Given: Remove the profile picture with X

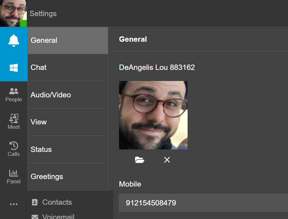Looking at the screenshot, I should click(x=167, y=160).
